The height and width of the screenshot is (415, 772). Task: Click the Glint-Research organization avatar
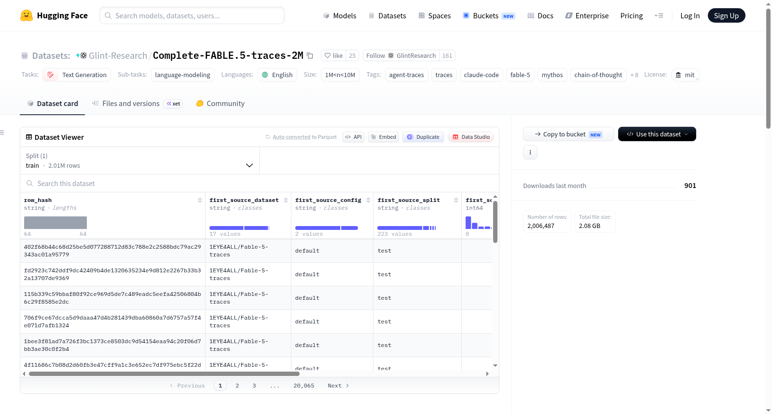[x=83, y=55]
